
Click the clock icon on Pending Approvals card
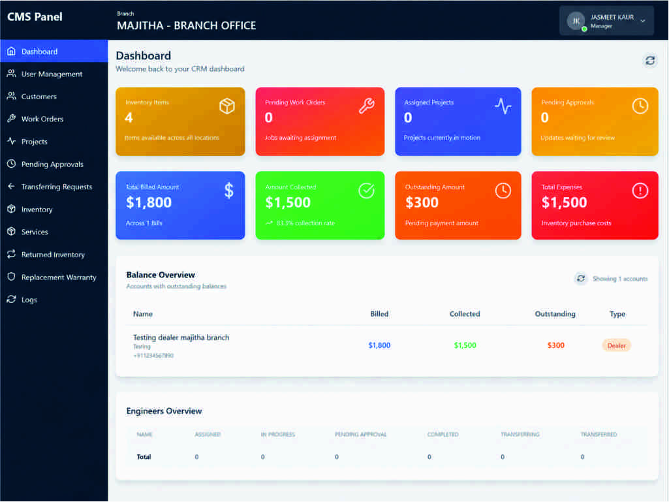640,106
